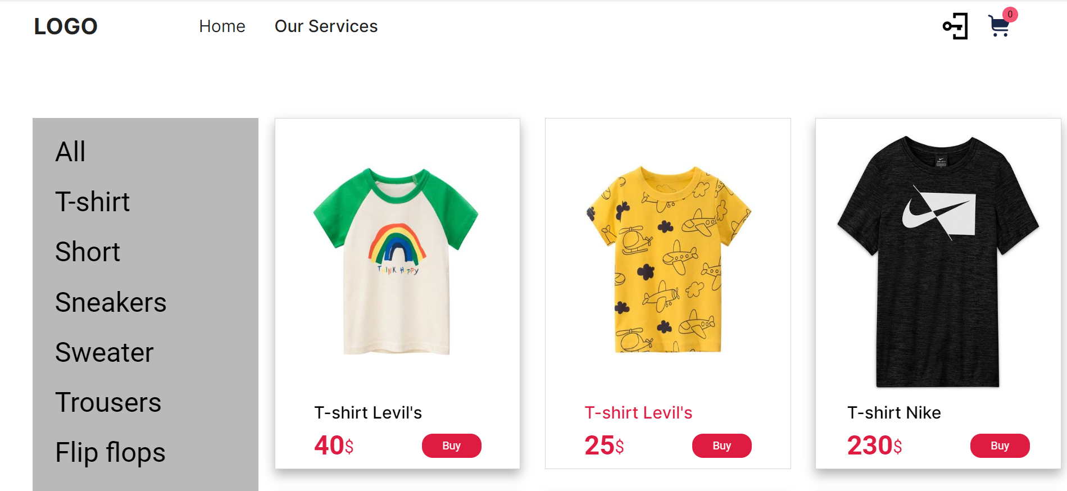Filter by T-shirt category
Viewport: 1067px width, 491px height.
point(92,202)
